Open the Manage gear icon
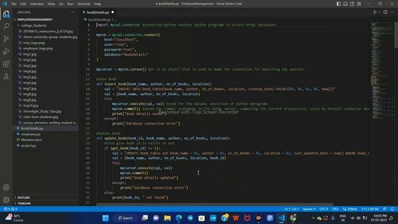Image resolution: width=398 pixels, height=224 pixels. coord(6,200)
